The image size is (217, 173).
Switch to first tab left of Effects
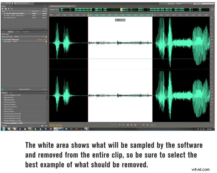point(4,32)
